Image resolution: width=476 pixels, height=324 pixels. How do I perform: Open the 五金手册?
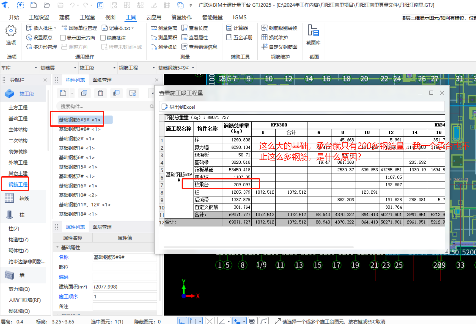click(239, 37)
